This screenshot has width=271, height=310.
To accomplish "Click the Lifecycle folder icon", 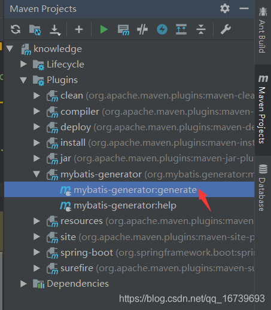I will point(38,65).
